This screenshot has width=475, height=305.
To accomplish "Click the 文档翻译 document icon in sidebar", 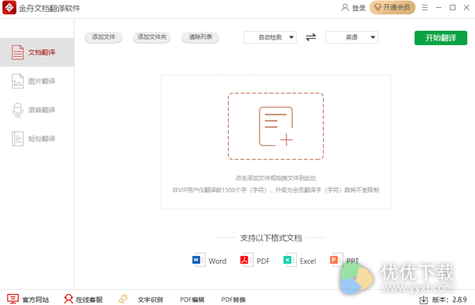I will click(x=17, y=52).
